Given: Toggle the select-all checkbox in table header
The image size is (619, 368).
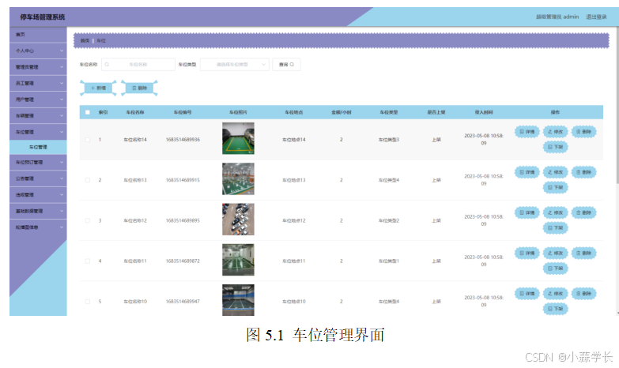Looking at the screenshot, I should click(x=88, y=112).
